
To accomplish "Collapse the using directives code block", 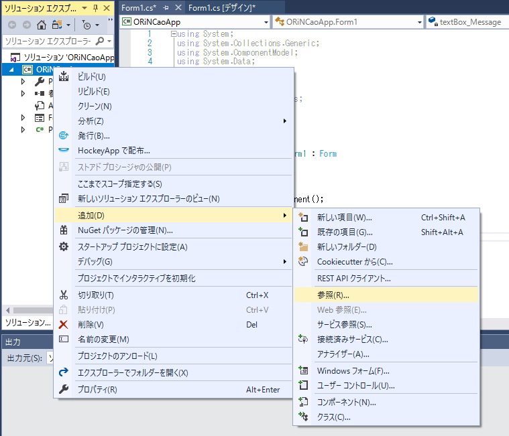I will [x=174, y=33].
